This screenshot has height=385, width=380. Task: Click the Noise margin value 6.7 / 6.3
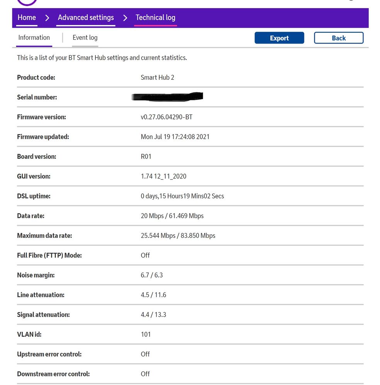tap(152, 275)
